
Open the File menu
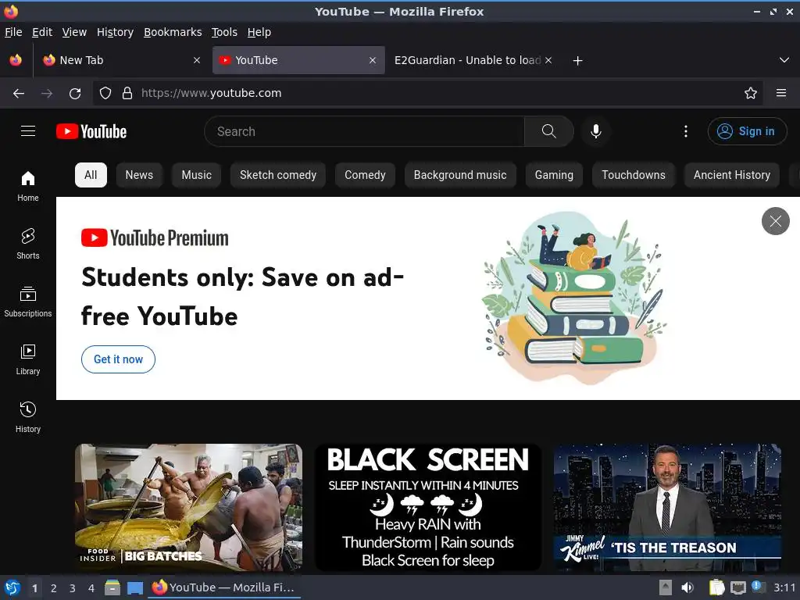13,32
